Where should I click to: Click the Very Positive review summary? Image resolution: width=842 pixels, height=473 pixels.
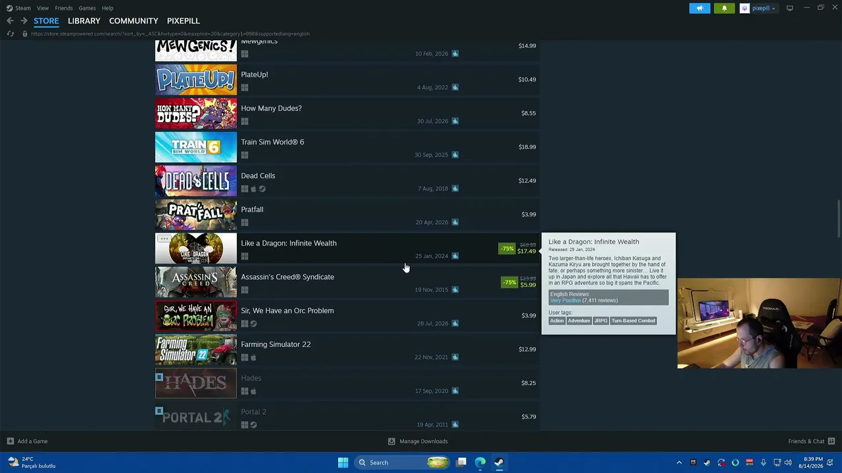(566, 300)
